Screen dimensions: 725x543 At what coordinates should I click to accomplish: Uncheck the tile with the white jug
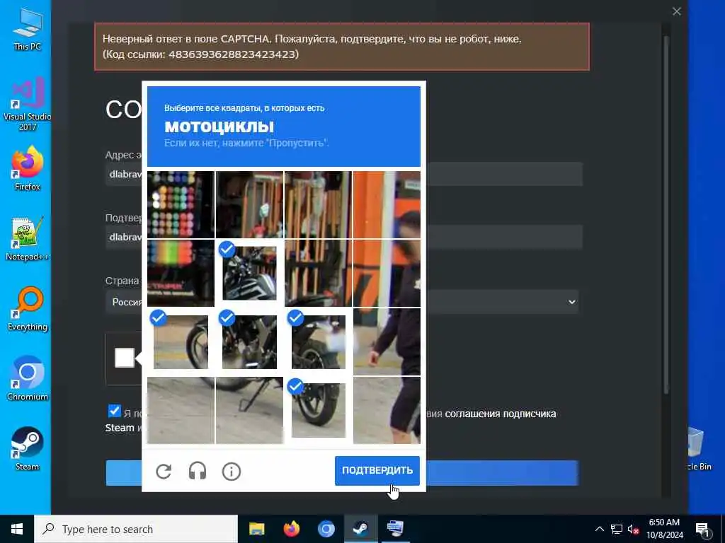[318, 341]
